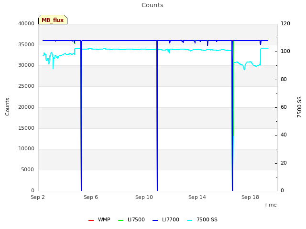Toggle the LI7700 legend entry

point(166,219)
